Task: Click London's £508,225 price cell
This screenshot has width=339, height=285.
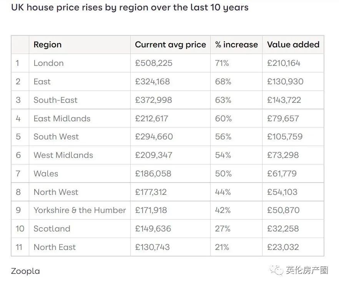Action: tap(154, 63)
